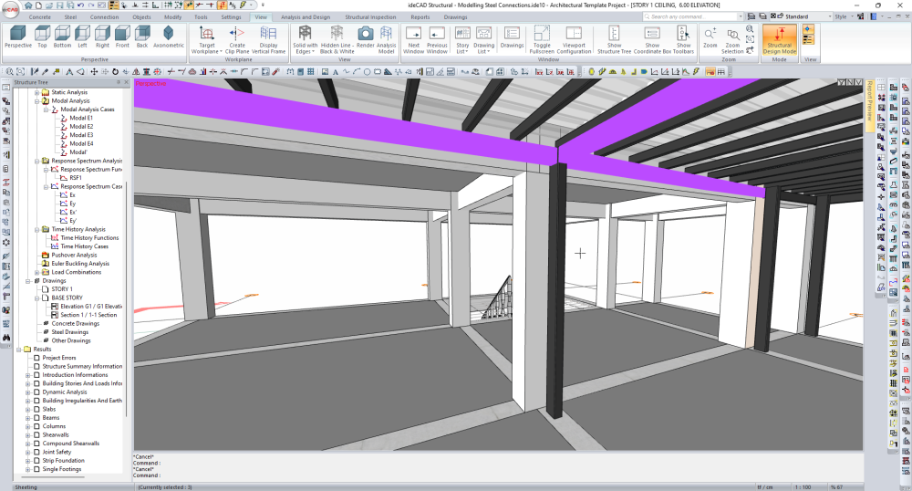
Task: Open Display Vertical Frame
Action: click(268, 37)
